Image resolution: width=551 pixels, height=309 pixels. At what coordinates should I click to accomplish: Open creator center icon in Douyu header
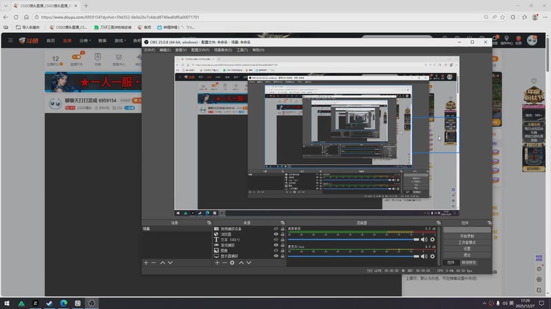(x=506, y=40)
